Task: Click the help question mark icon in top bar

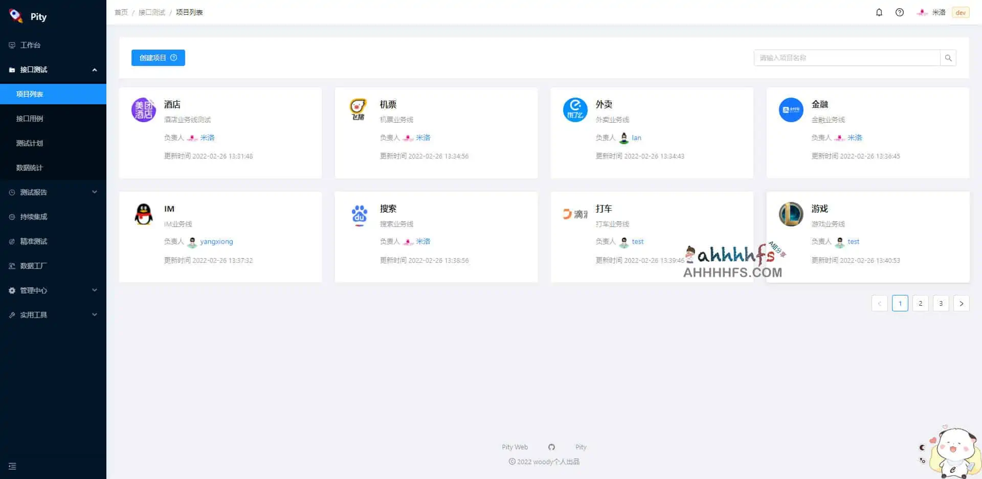Action: point(900,12)
